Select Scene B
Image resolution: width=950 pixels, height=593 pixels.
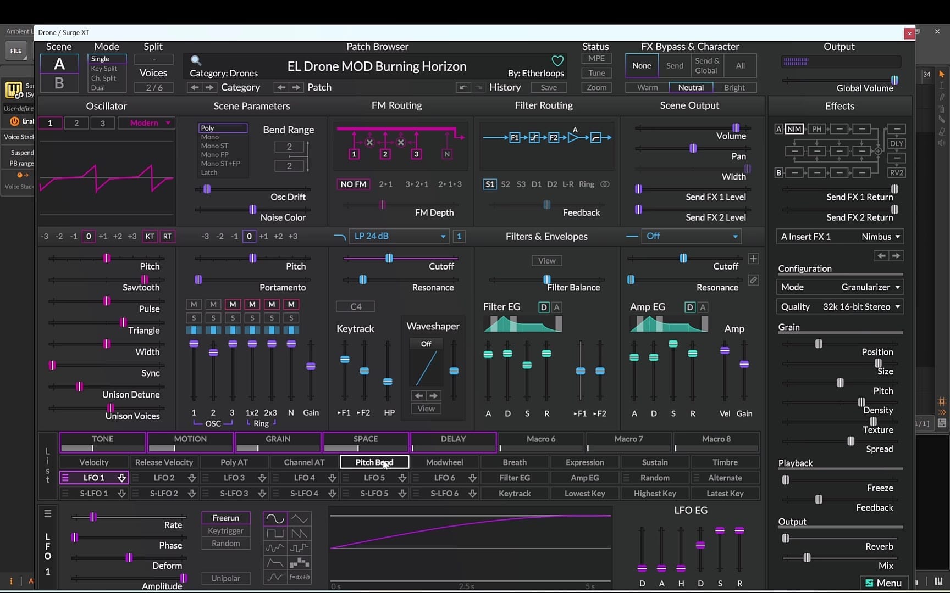(x=59, y=83)
